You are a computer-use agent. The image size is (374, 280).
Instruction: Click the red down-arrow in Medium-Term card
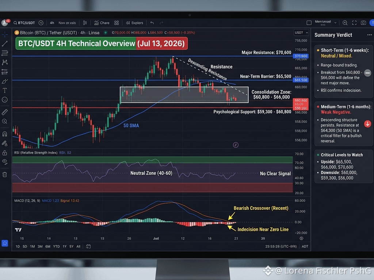tap(367, 124)
